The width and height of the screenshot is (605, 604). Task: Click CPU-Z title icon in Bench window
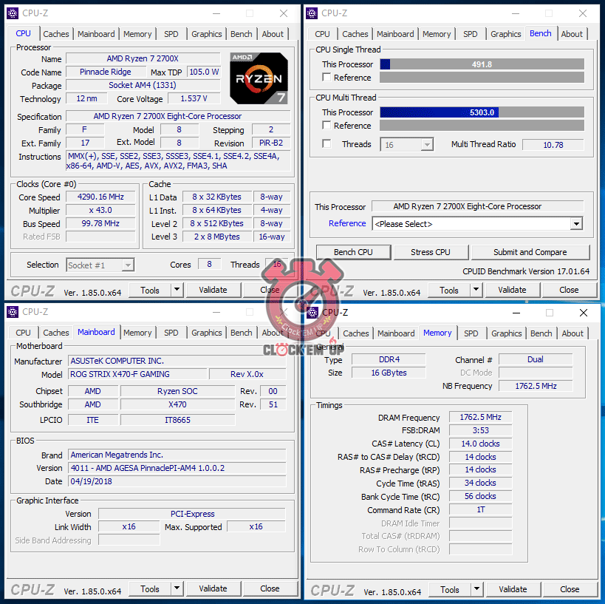(312, 13)
